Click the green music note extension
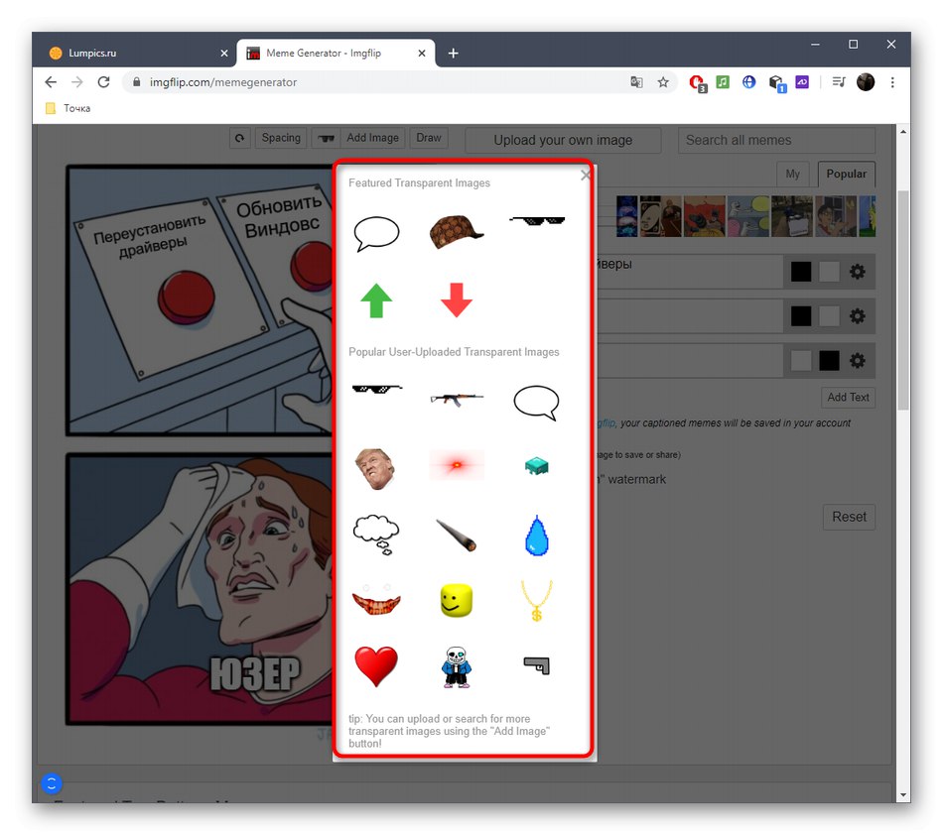The image size is (943, 835). (723, 81)
